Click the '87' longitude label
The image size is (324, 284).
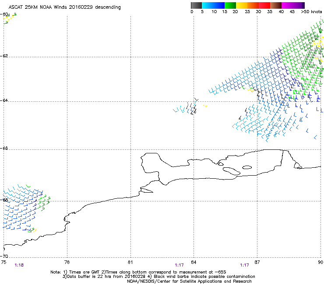257,262
